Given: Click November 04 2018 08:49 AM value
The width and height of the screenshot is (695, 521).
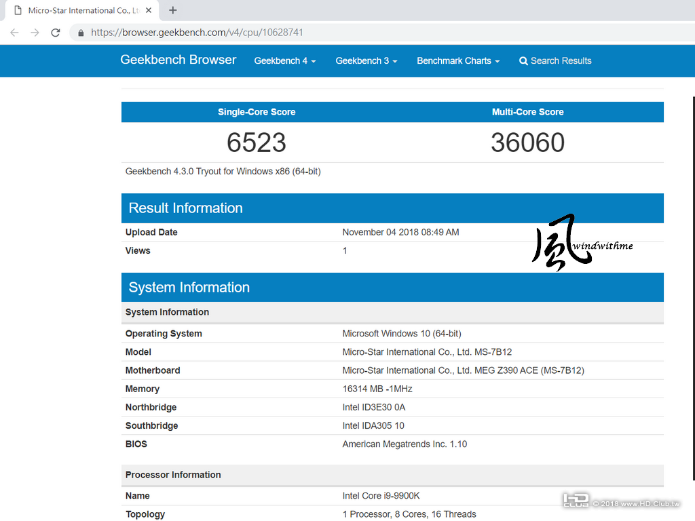Looking at the screenshot, I should click(x=400, y=232).
